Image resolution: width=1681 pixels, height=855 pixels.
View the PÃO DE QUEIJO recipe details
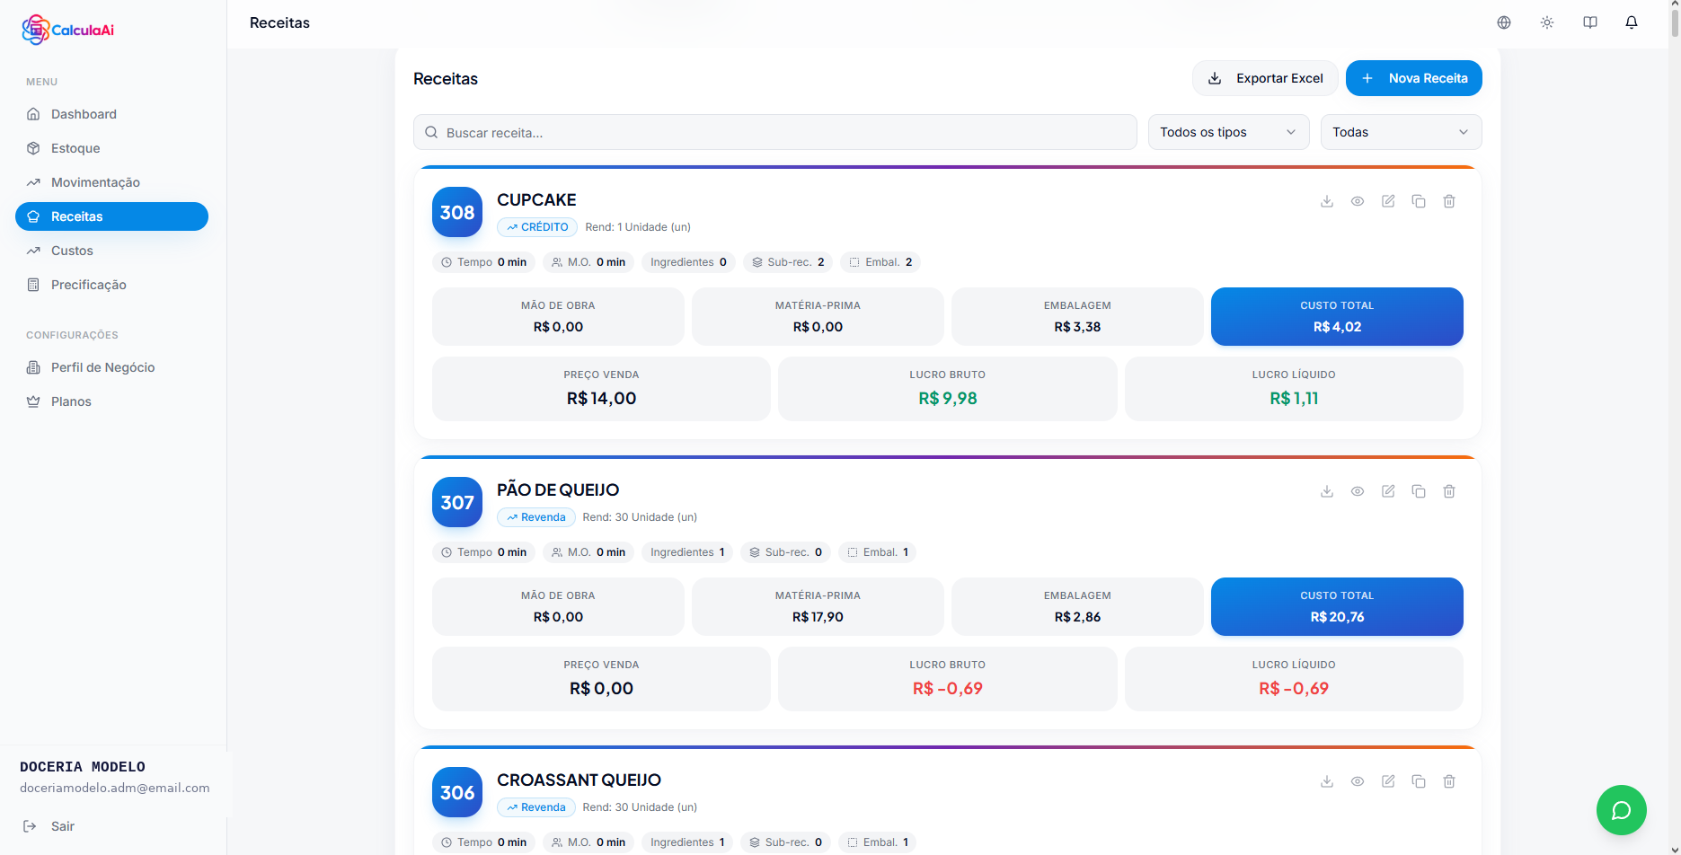tap(1358, 491)
